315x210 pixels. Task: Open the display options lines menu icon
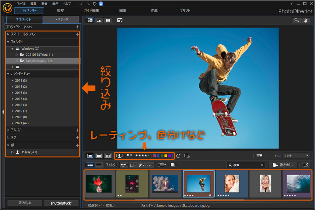click(x=259, y=156)
